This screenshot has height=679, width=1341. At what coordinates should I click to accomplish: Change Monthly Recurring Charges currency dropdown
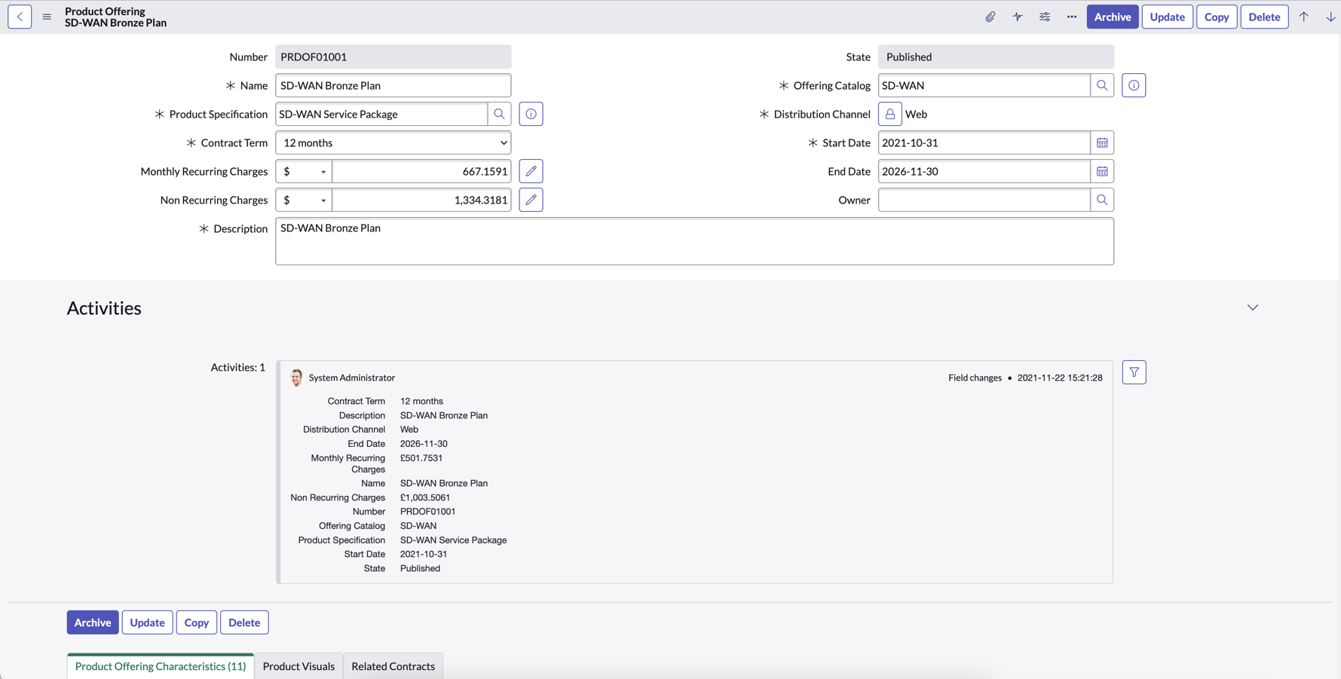tap(304, 171)
